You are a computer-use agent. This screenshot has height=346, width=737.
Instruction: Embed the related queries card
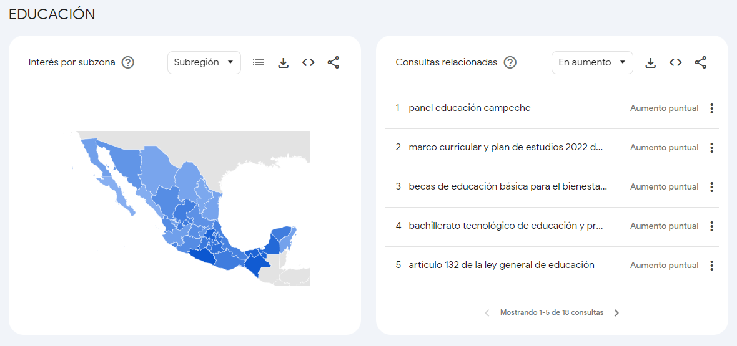676,62
